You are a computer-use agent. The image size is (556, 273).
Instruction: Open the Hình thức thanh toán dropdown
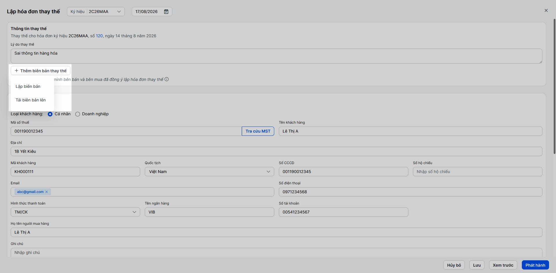75,212
